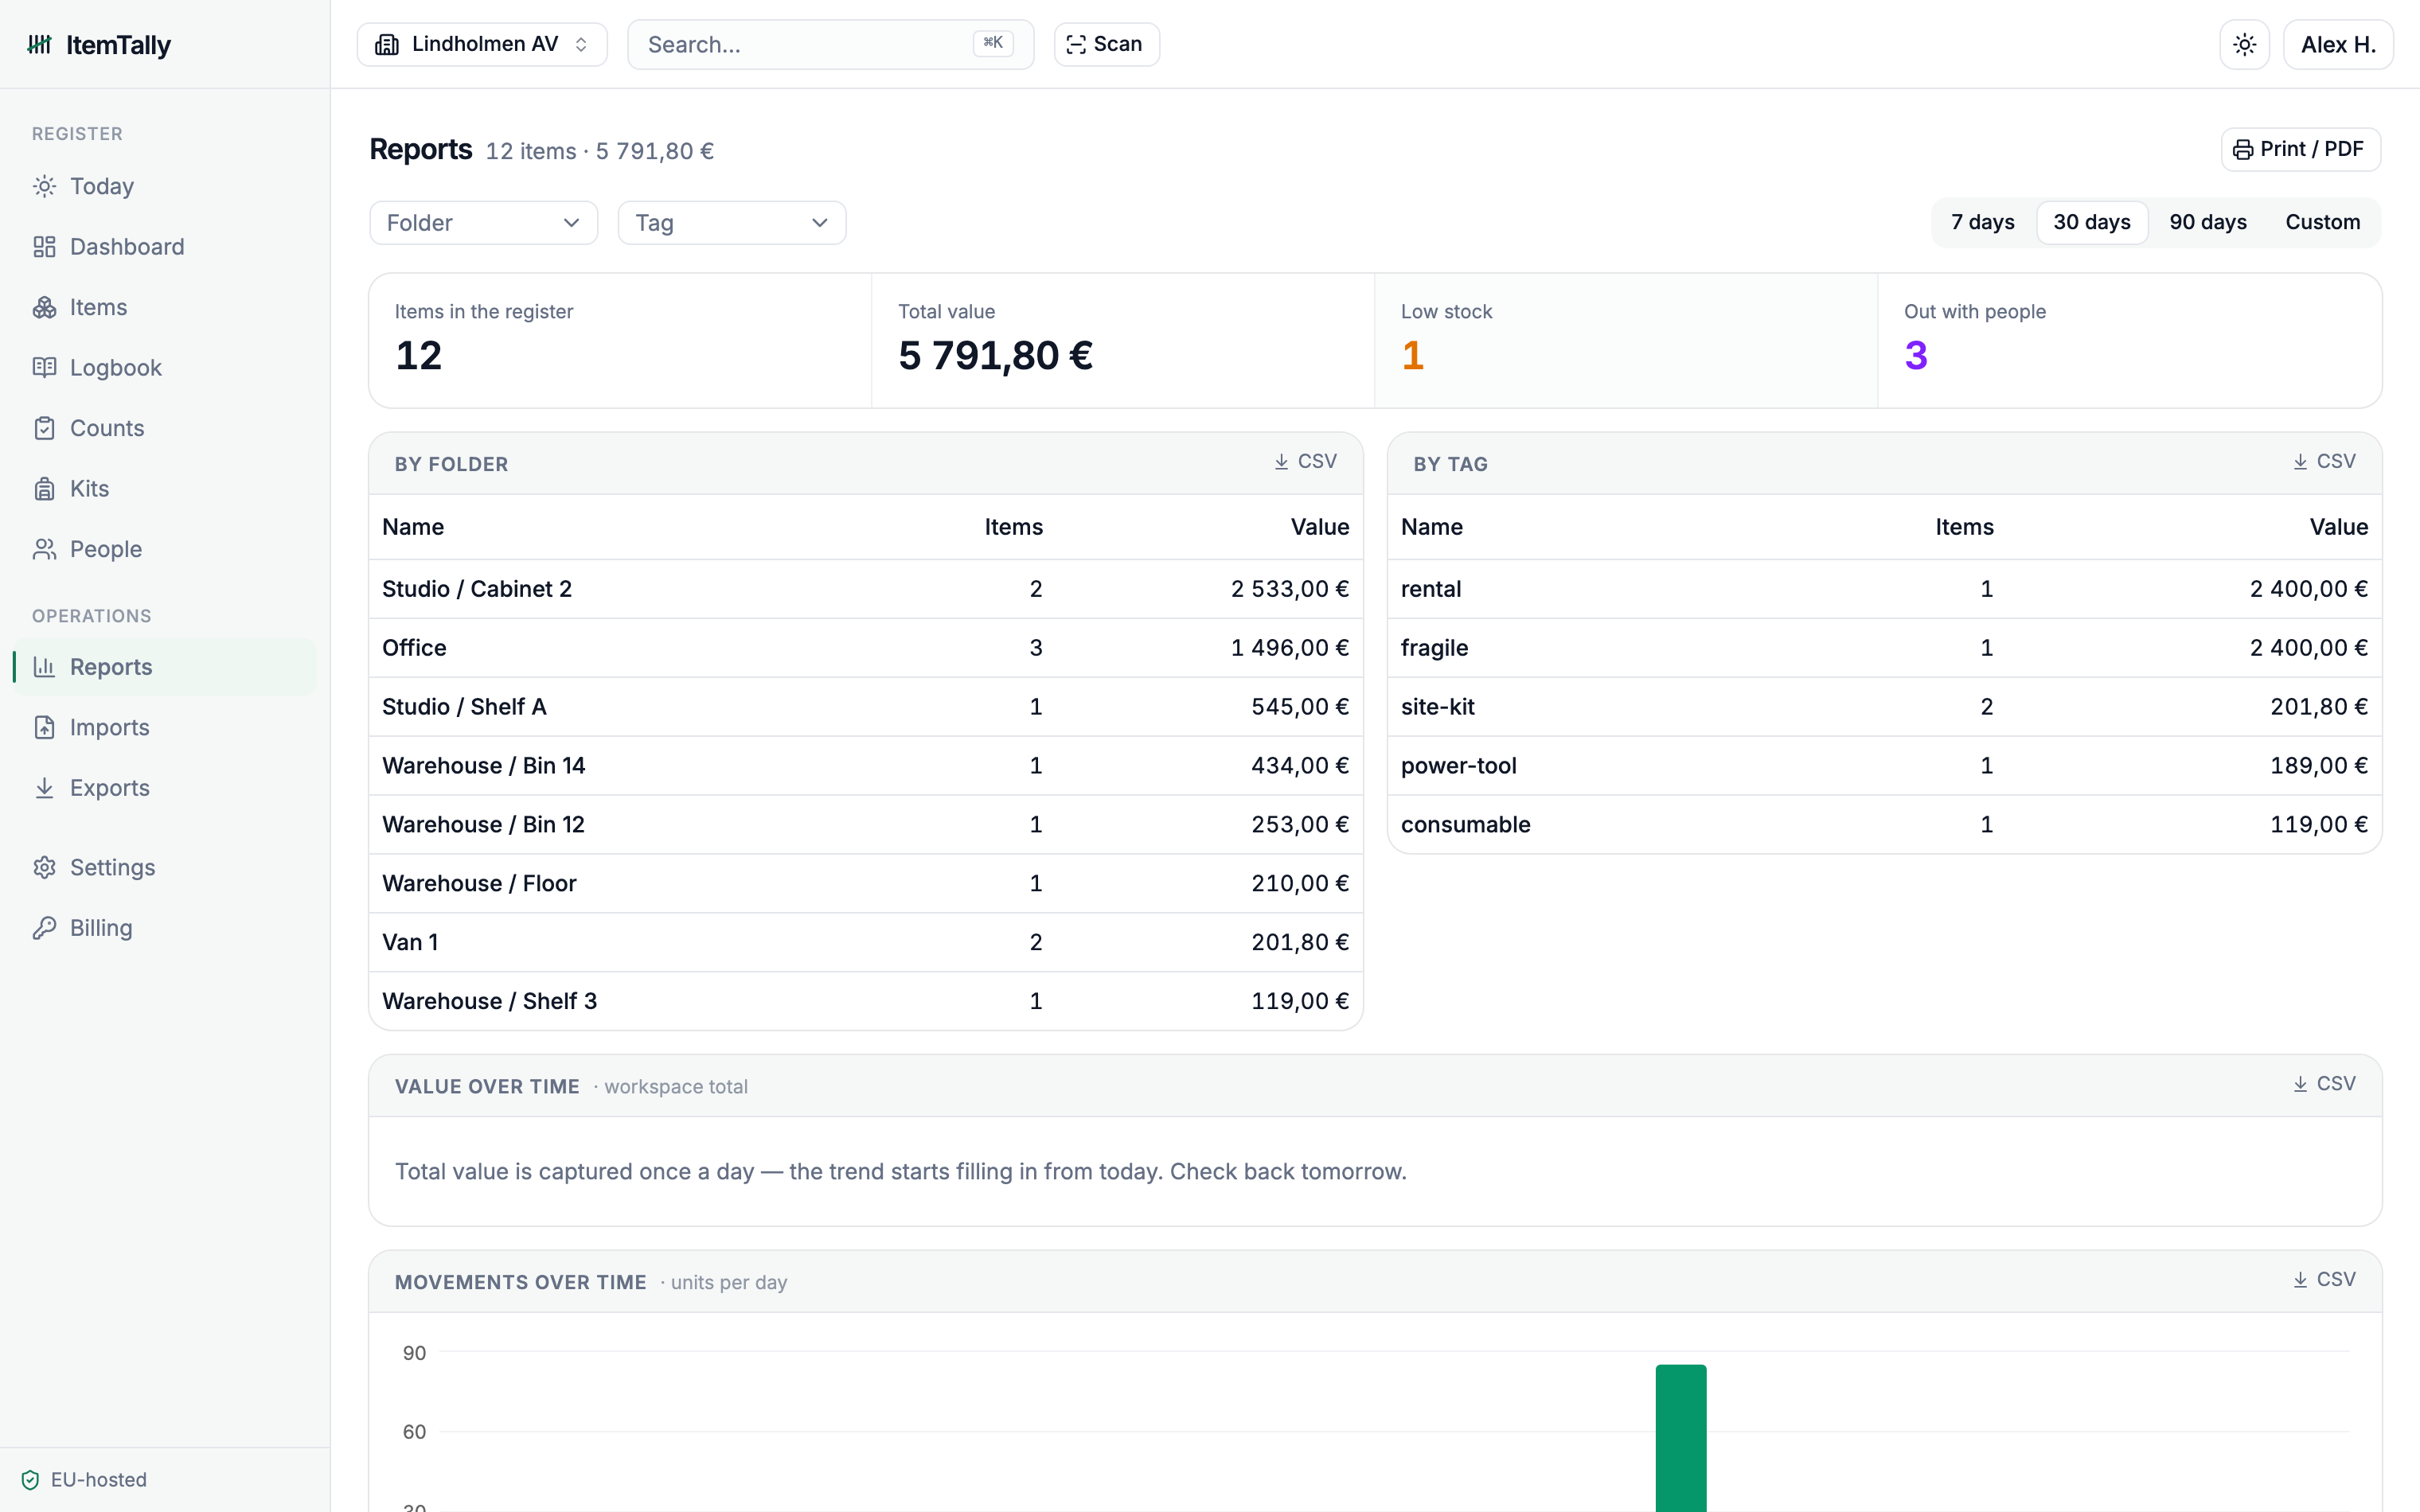
Task: Click the Items column header in By Tag
Action: 1964,527
